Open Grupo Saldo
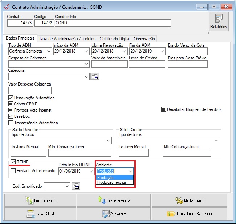The image size is (236, 224). [40, 200]
